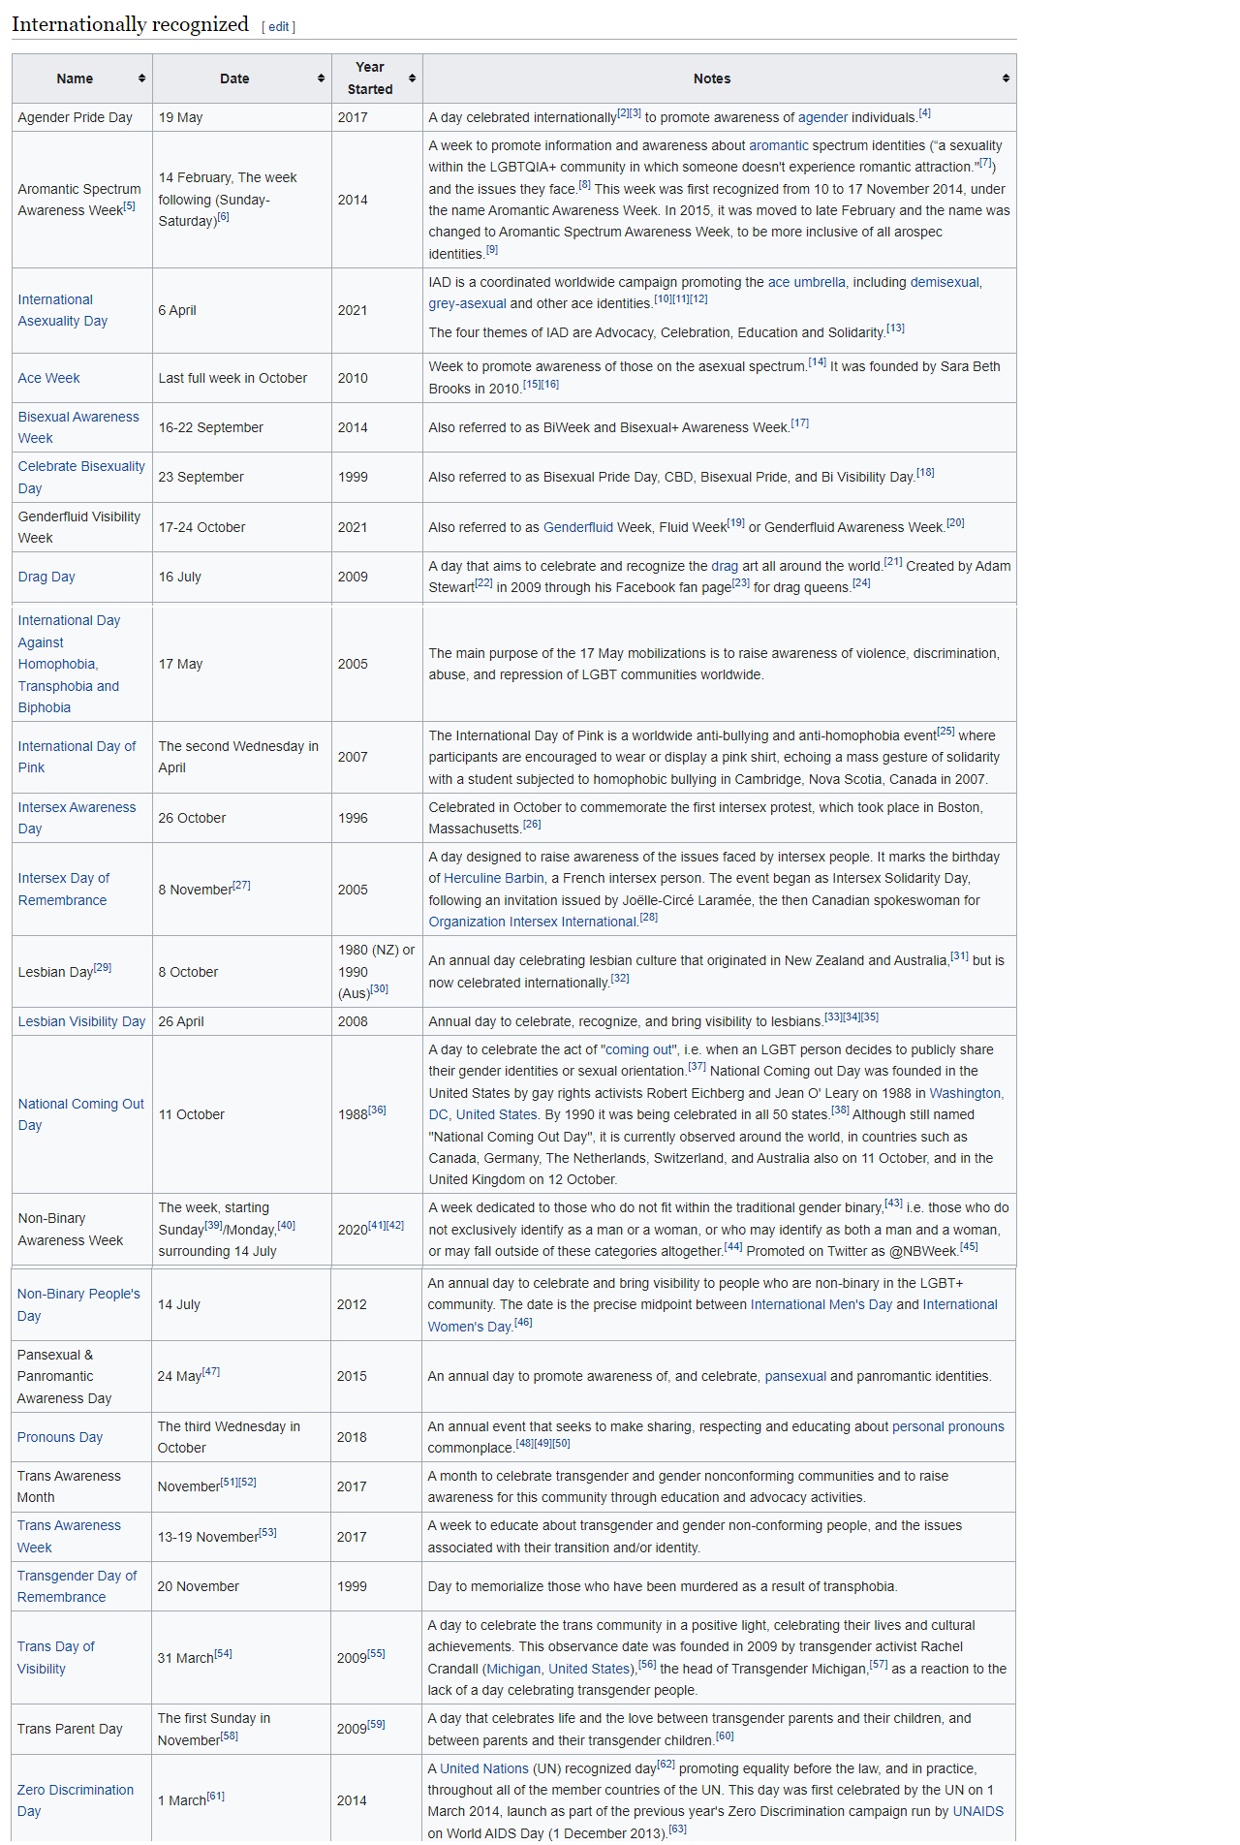This screenshot has height=1845, width=1240.
Task: Follow the demisexual link
Action: (x=945, y=282)
